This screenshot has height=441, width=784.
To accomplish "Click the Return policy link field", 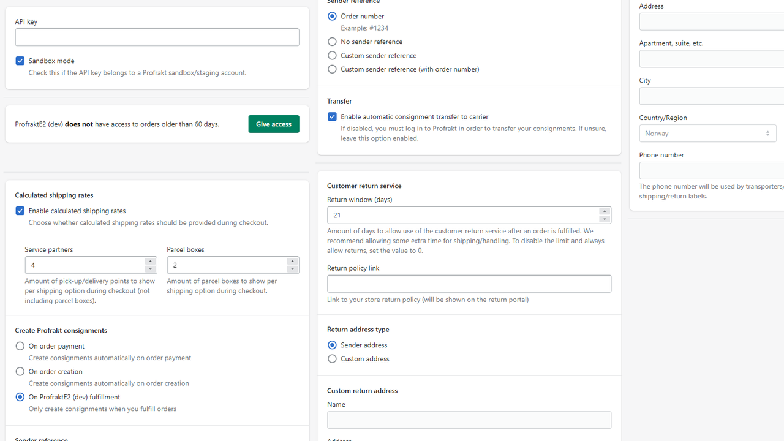I will pyautogui.click(x=469, y=284).
